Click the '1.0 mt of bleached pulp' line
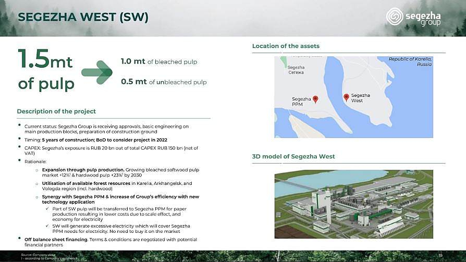The height and width of the screenshot is (262, 466). pos(159,61)
